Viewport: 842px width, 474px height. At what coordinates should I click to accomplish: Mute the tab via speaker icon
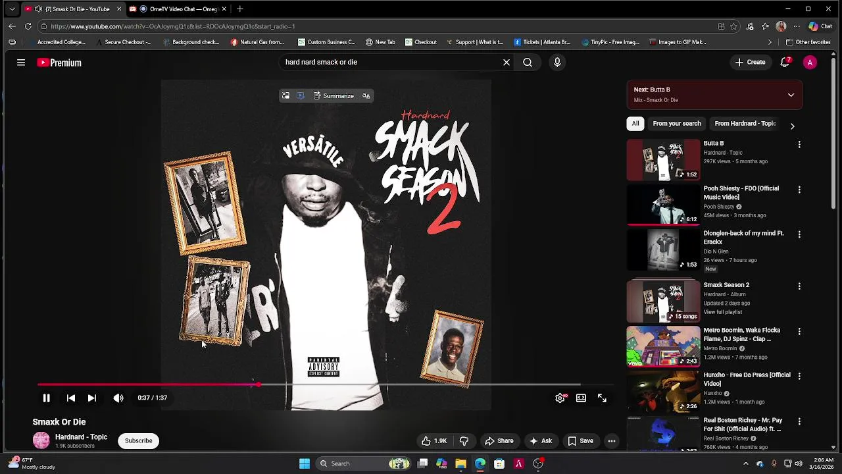pos(38,9)
